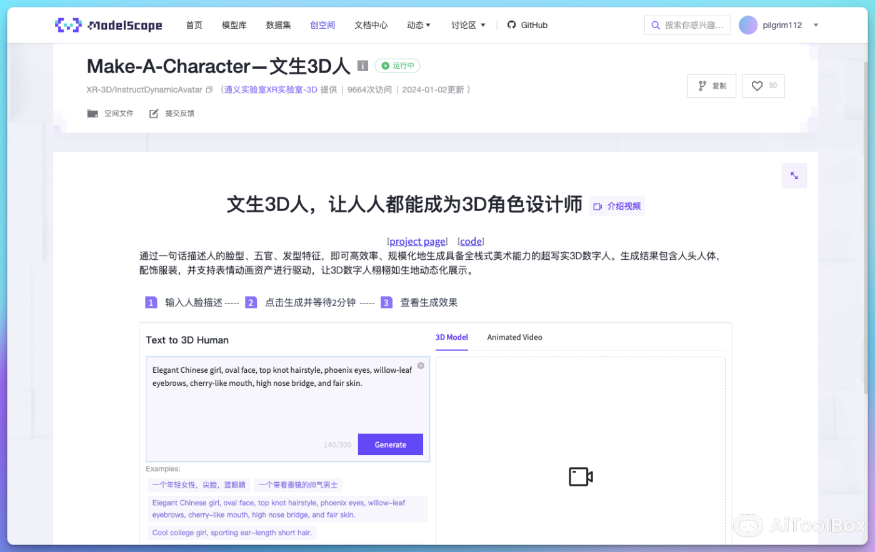Select the Cool college girl example prompt
This screenshot has width=875, height=552.
pos(232,532)
